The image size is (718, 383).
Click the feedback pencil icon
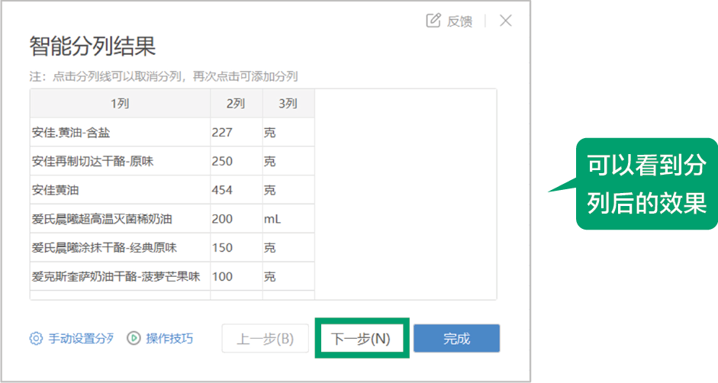tap(433, 21)
